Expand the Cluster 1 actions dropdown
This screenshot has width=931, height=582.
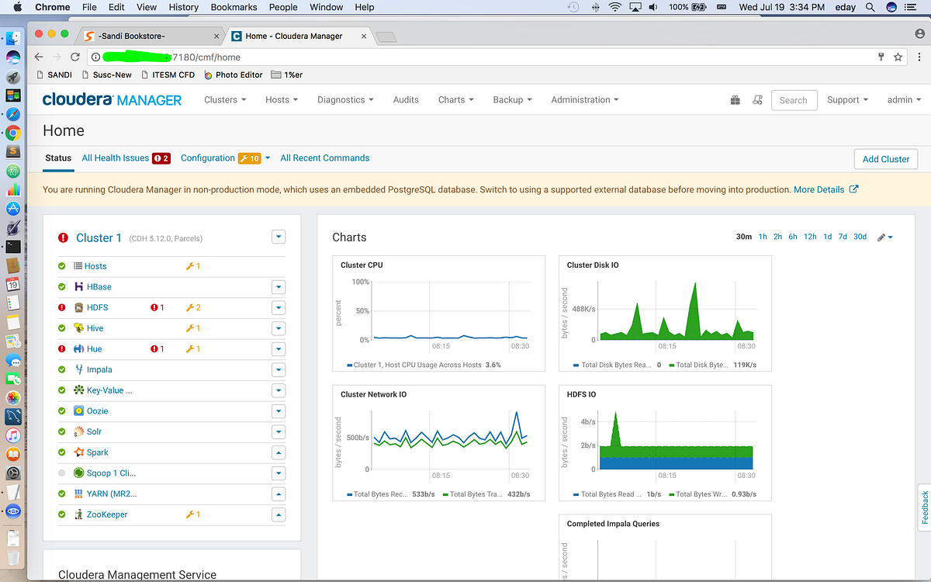[x=279, y=237]
